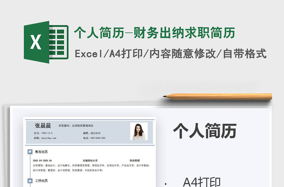Click the email 邮箱：docer@qq.com

[x=45, y=138]
